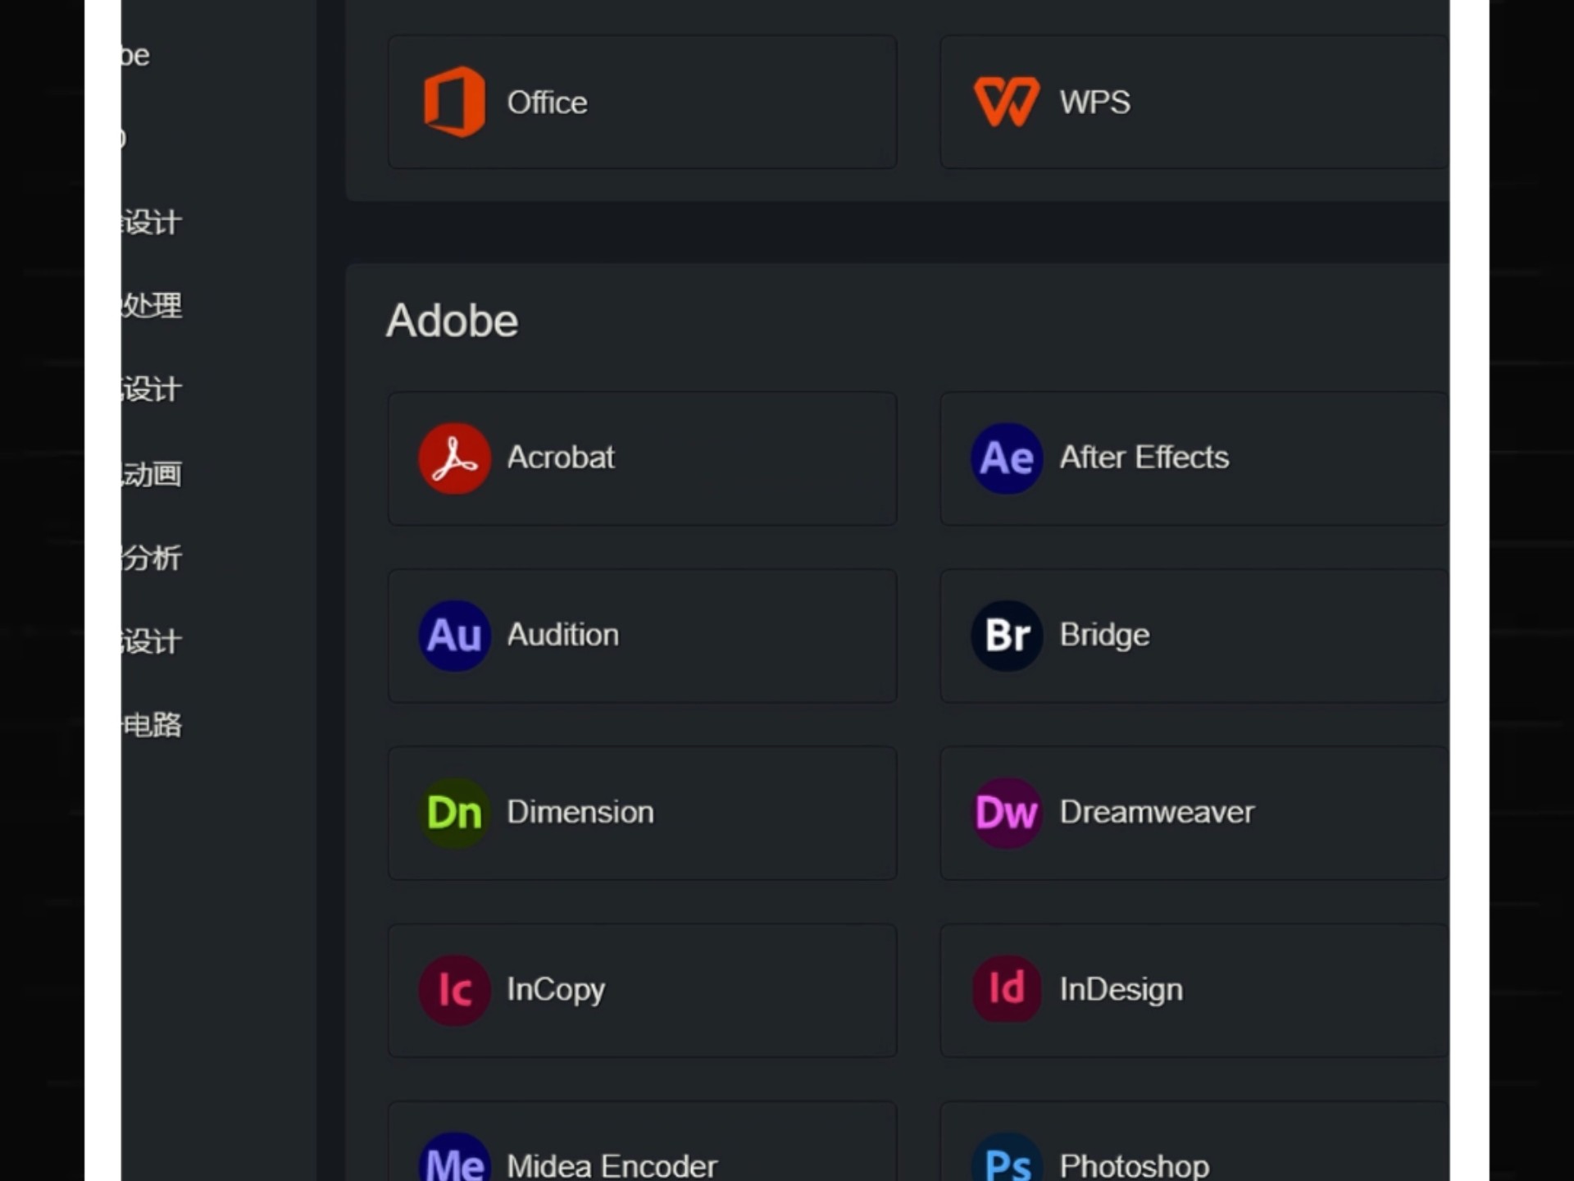Select the Dreamweaver card text

coord(1157,812)
